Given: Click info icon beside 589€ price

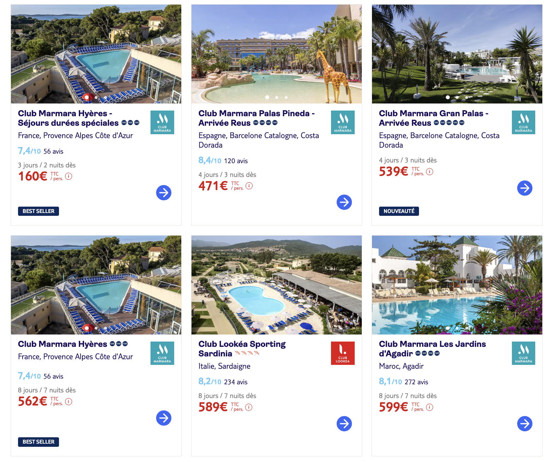Looking at the screenshot, I should click(249, 407).
